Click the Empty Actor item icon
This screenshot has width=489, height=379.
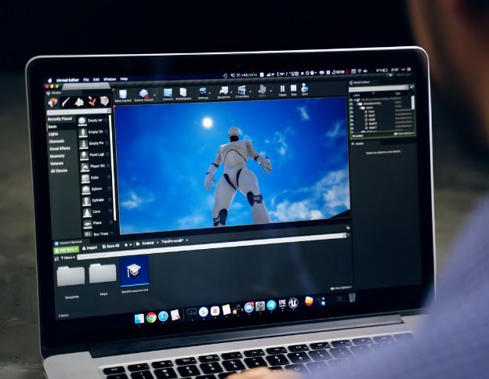click(x=82, y=121)
